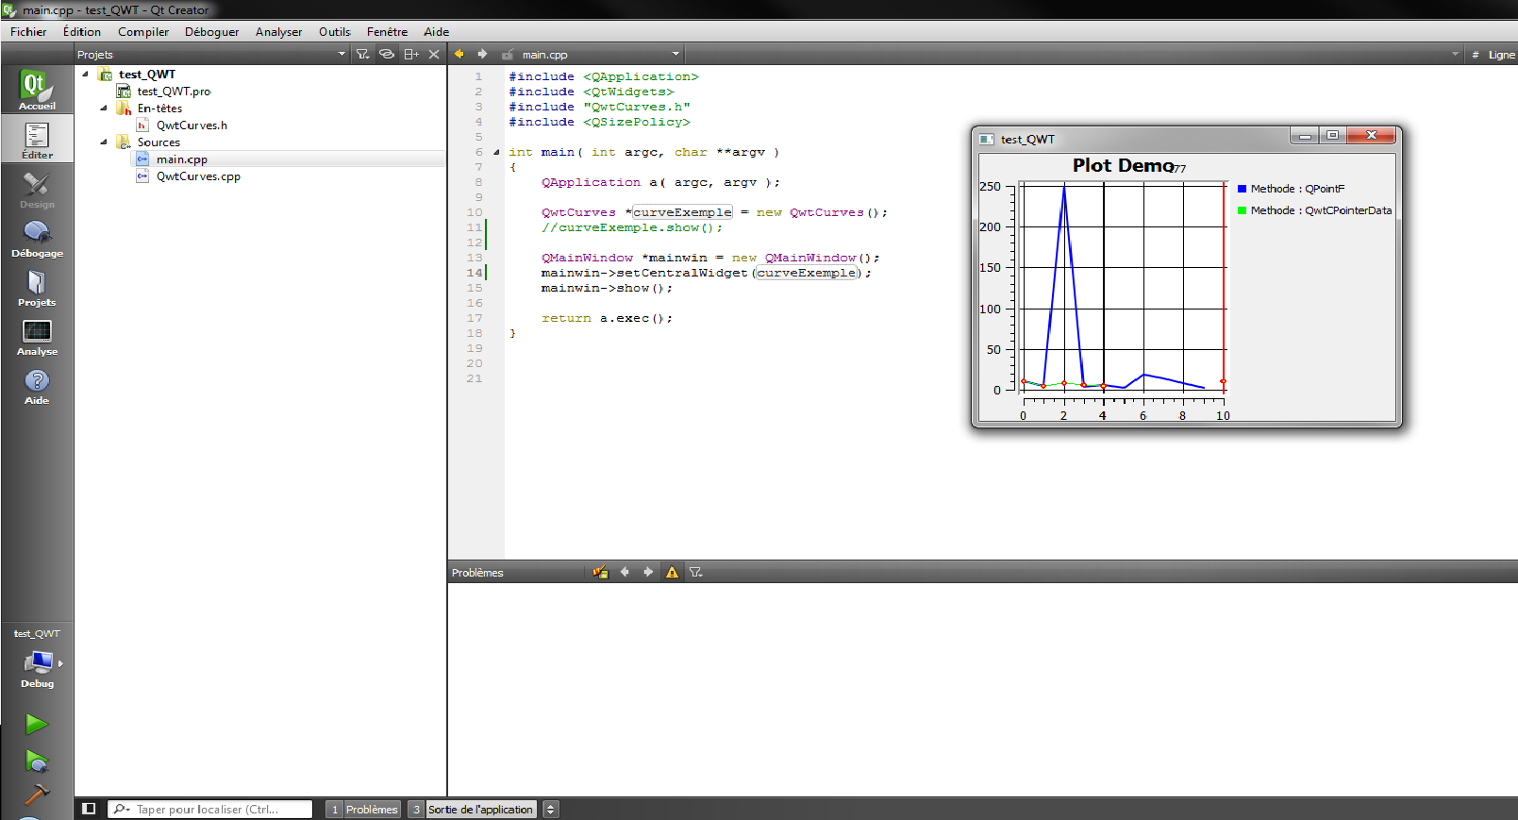Toggle the left sidebar visibility button
1518x820 pixels.
[89, 809]
